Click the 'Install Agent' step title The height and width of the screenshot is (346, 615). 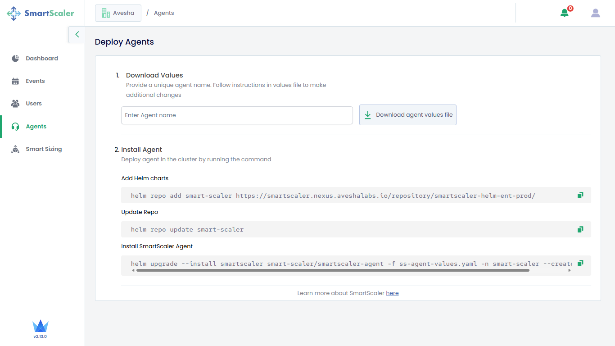141,150
